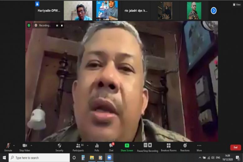Open the View menu at top right
The height and width of the screenshot is (162, 243).
(236, 5)
